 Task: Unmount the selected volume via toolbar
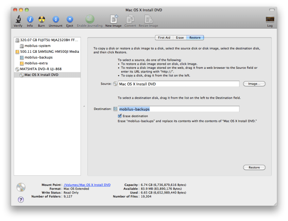point(55,20)
